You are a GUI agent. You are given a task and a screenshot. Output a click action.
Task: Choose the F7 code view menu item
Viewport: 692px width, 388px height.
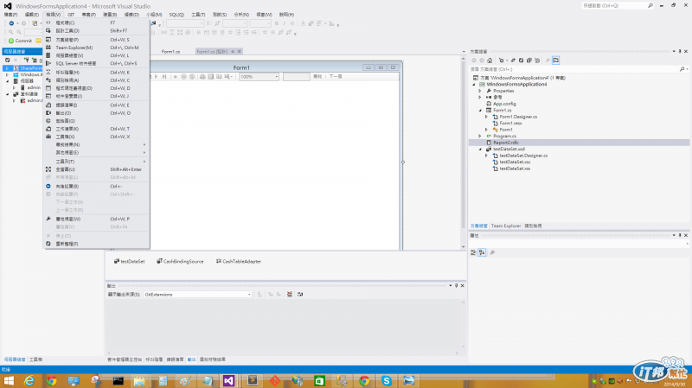coord(97,22)
